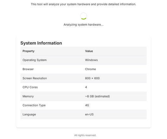Select the Screen Resolution row label
Screen dimensions: 167x139
35,78
